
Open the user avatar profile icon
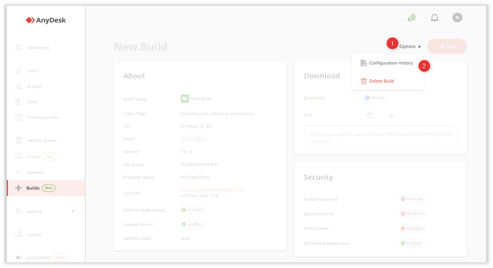tap(457, 18)
